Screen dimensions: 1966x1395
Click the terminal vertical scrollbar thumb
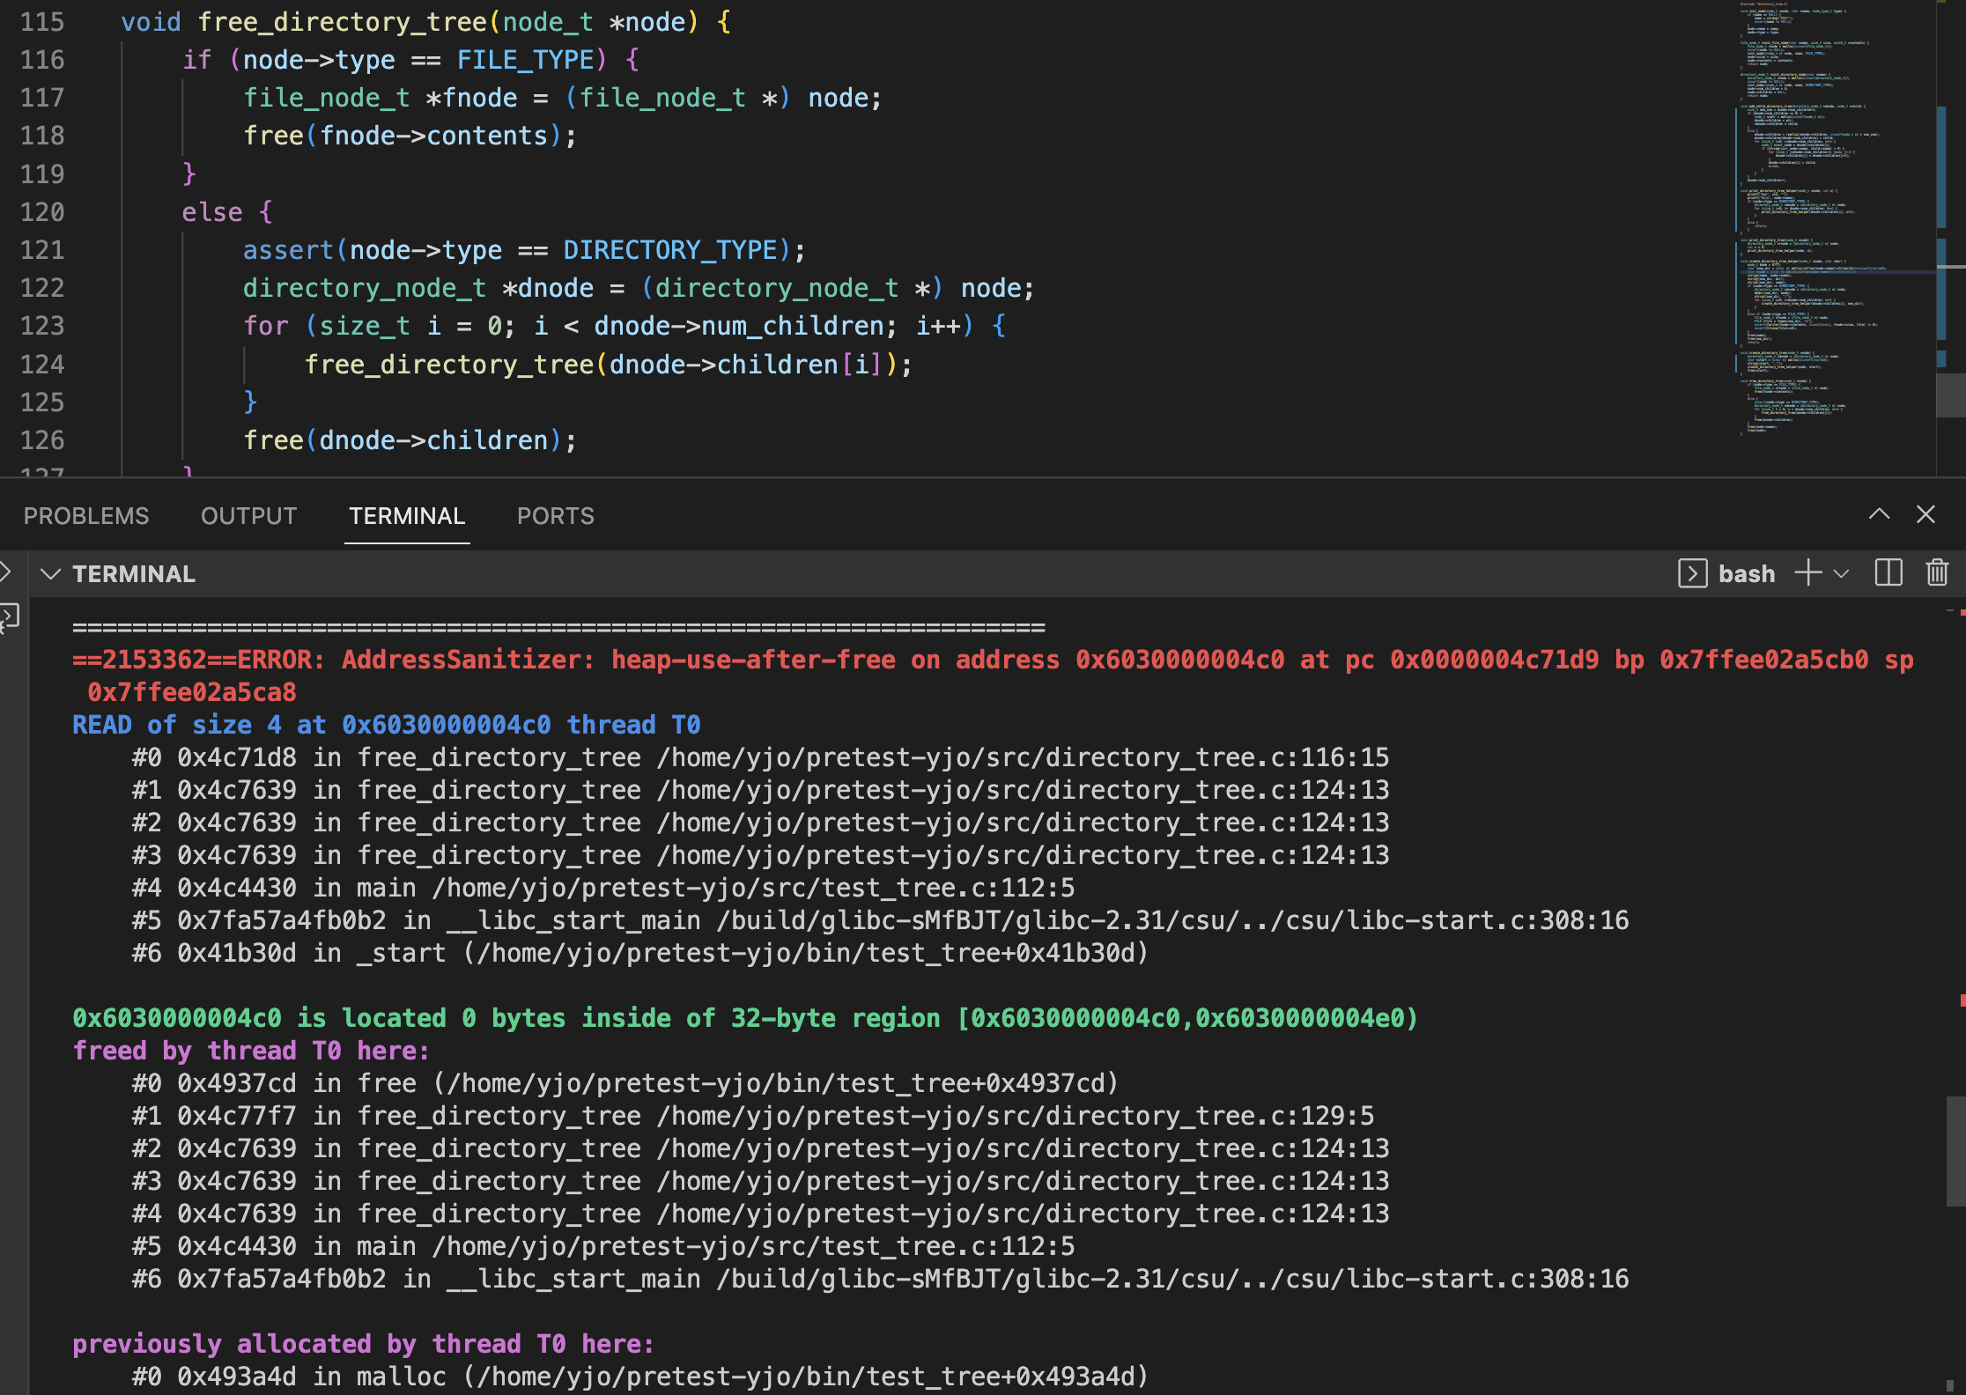click(1955, 1150)
